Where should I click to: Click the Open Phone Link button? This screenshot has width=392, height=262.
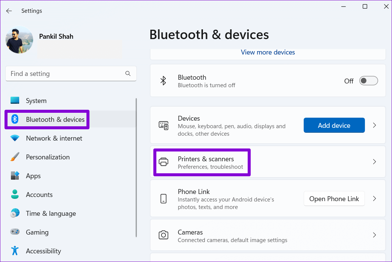click(x=334, y=199)
